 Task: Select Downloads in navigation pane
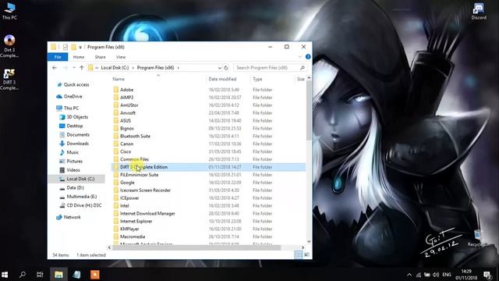click(78, 144)
